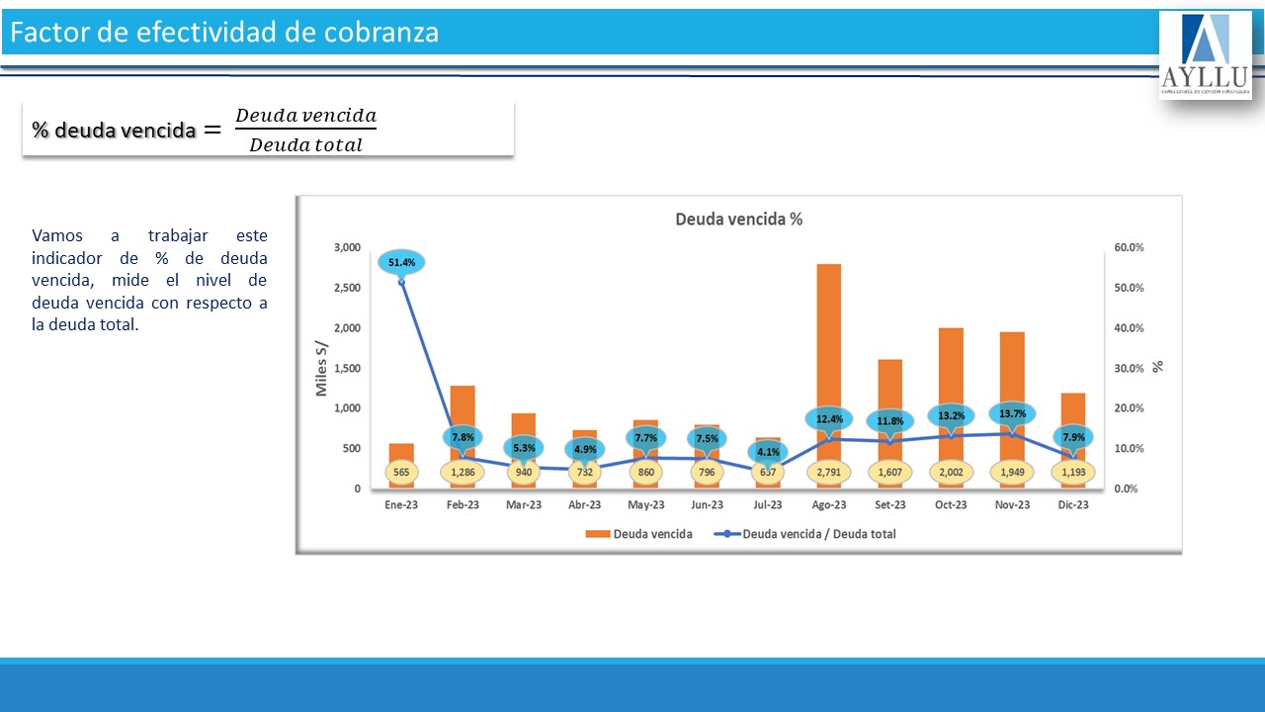This screenshot has width=1265, height=712.
Task: Click the paragraph starting with 'Vamos a trabajar'
Action: click(x=149, y=280)
